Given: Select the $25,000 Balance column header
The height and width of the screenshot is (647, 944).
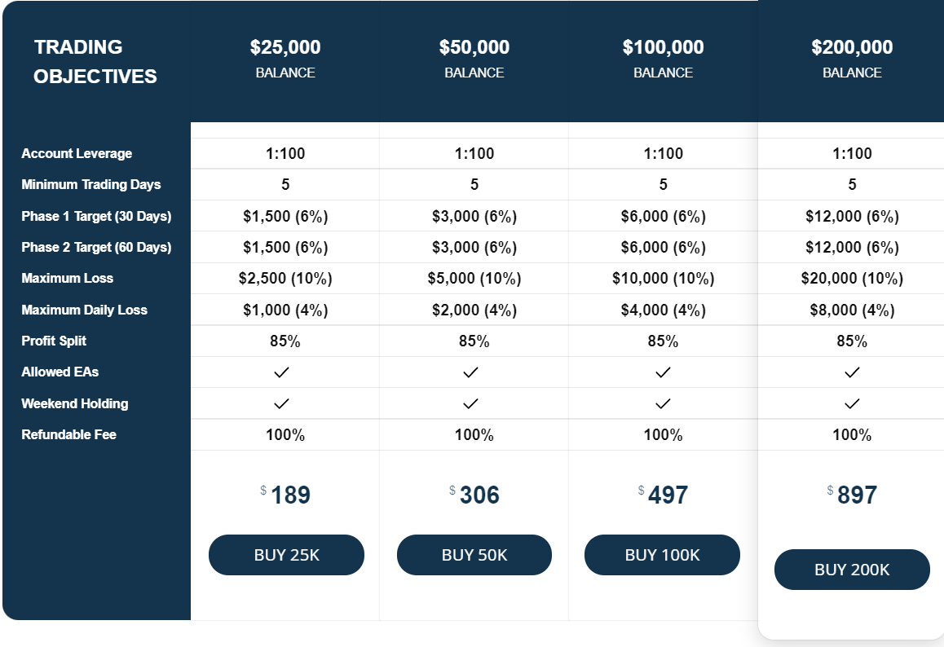Looking at the screenshot, I should pyautogui.click(x=286, y=57).
